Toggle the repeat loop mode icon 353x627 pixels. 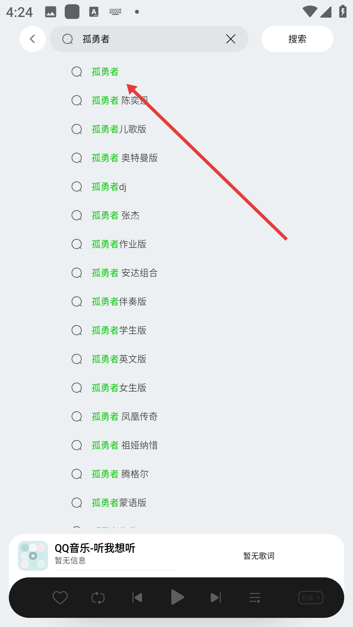[x=98, y=598]
